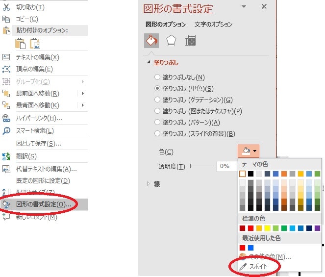Expand 最背面へ移動 submenu arrow
Screen dimensions: 325x277
[83, 105]
